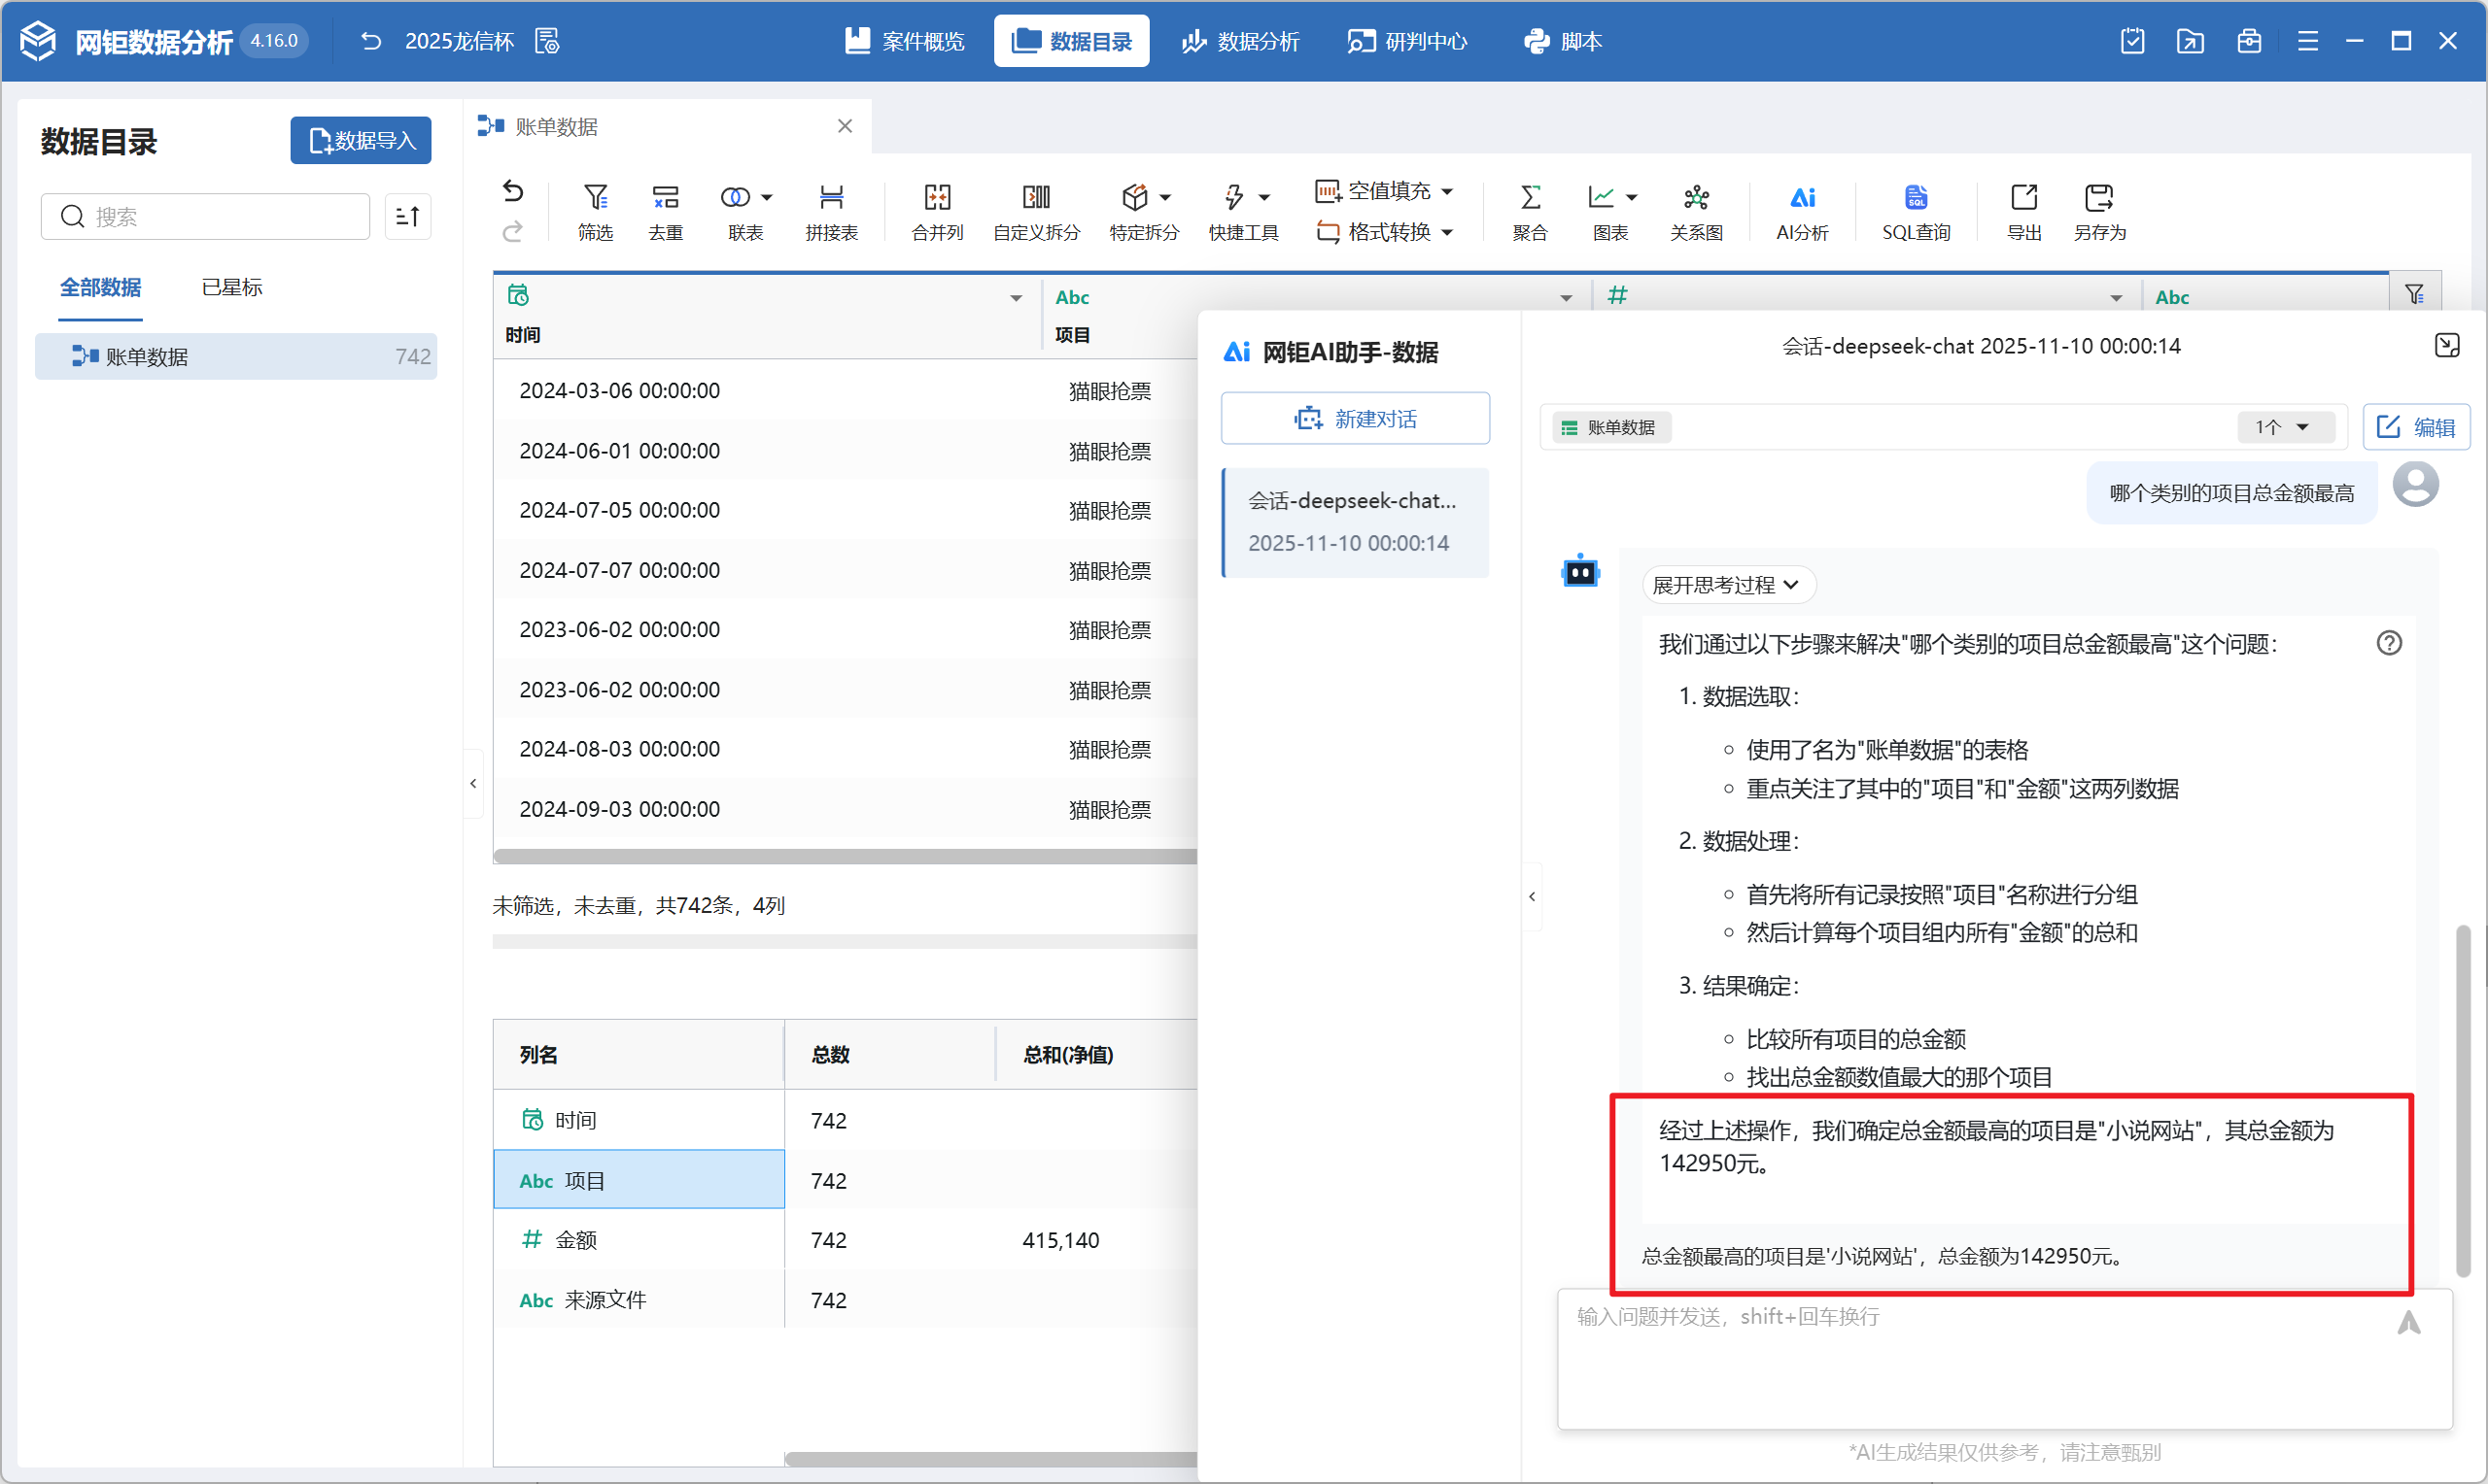Switch to the 数据分析 tab
Viewport: 2488px width, 1484px height.
(x=1240, y=41)
